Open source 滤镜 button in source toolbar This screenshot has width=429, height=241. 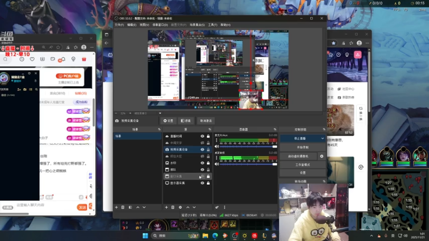186,121
